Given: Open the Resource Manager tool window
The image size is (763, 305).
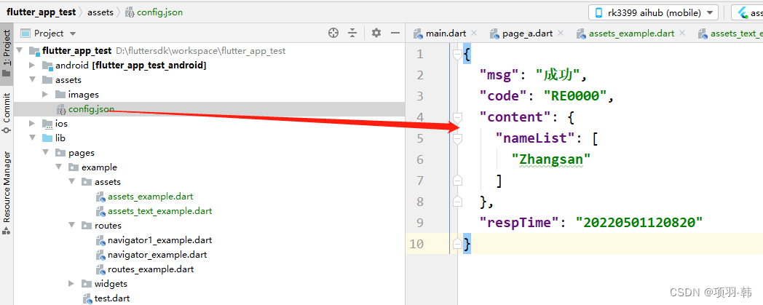Looking at the screenshot, I should 7,193.
